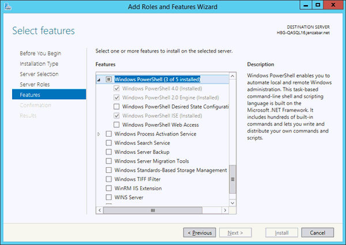Maximize the wizard window
The height and width of the screenshot is (245, 346).
point(318,5)
